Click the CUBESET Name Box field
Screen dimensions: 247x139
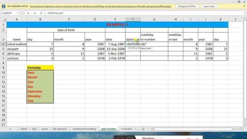pos(8,13)
